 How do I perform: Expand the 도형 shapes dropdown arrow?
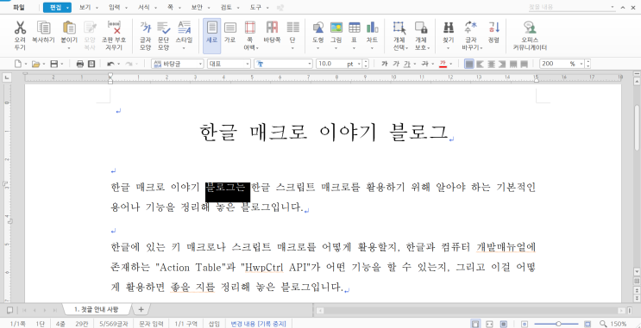(x=318, y=48)
